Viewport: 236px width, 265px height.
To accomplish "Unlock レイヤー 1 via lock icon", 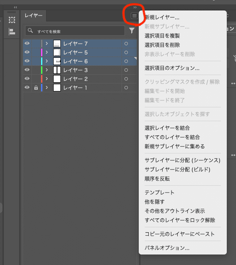I will (x=36, y=88).
